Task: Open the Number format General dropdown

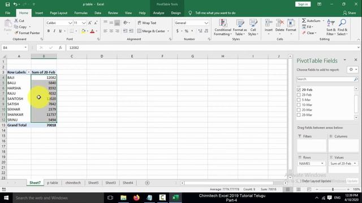Action: pyautogui.click(x=206, y=23)
